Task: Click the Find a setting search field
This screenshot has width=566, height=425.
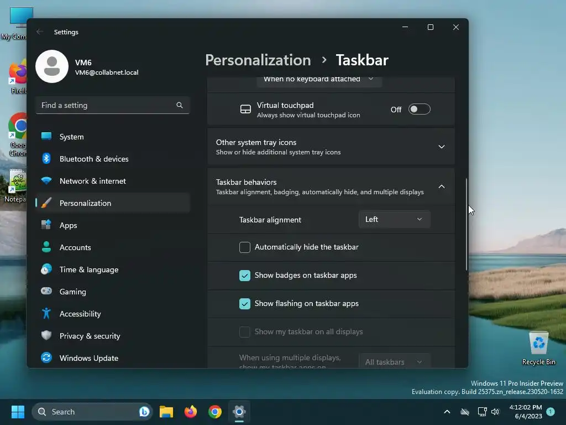Action: (113, 105)
